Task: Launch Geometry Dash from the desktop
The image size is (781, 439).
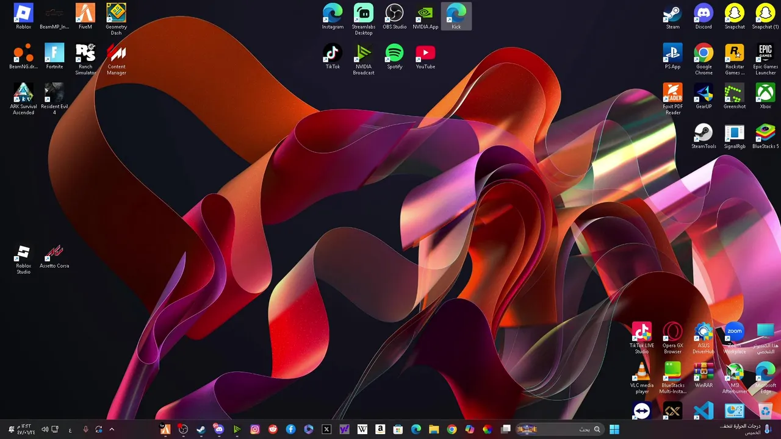Action: pyautogui.click(x=116, y=20)
